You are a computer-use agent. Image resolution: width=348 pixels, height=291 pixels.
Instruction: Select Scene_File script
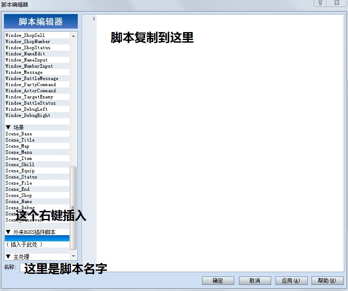(x=37, y=183)
